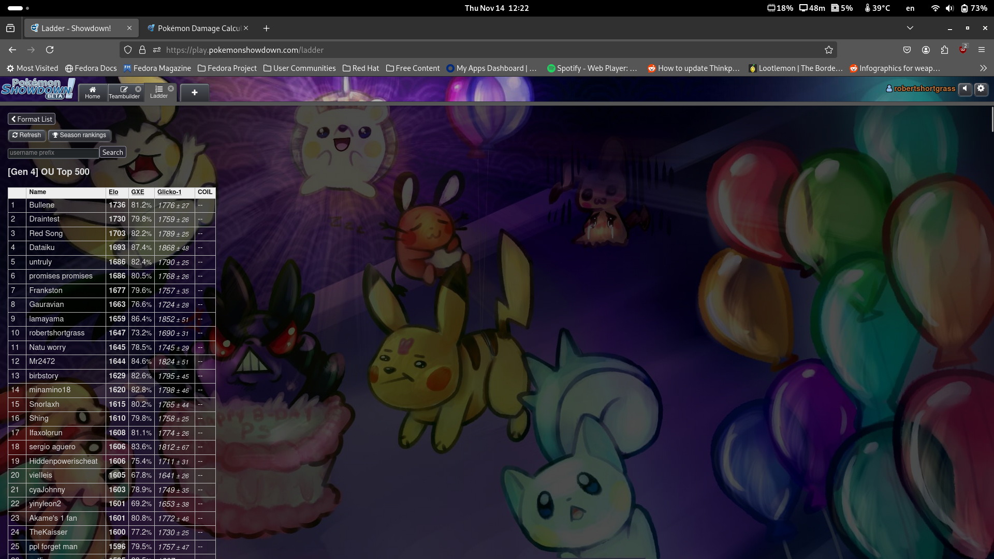This screenshot has height=559, width=994.
Task: Click the Search button
Action: [x=113, y=153]
